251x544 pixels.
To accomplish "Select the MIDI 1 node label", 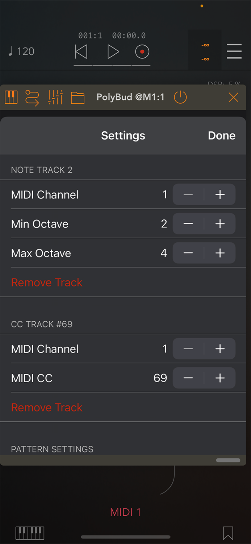I will tap(125, 512).
